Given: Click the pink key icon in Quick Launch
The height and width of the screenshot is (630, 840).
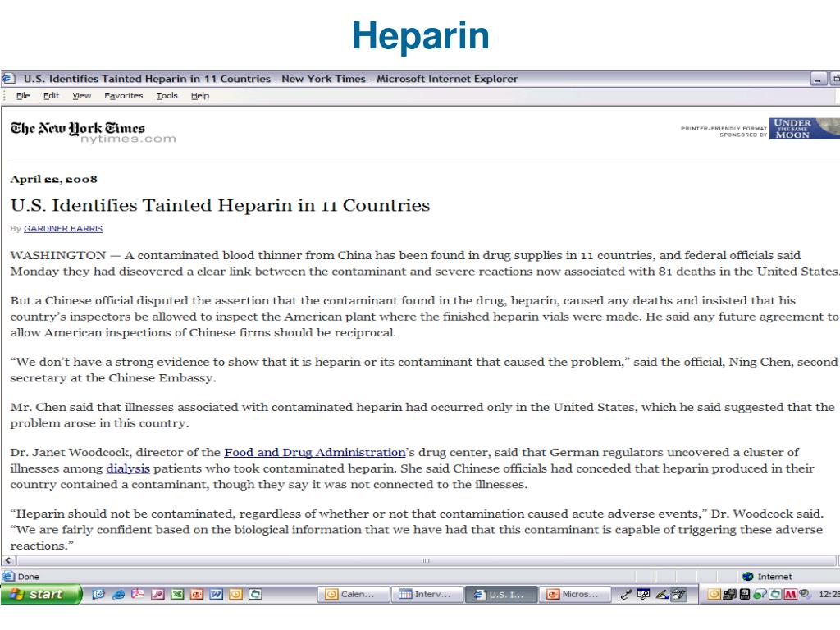Looking at the screenshot, I should pos(157,594).
